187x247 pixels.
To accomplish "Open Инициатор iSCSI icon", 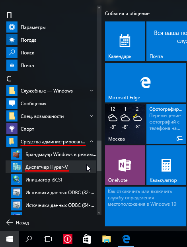I will tap(17, 180).
